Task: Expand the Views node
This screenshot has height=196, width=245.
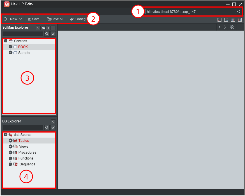Action: pyautogui.click(x=10, y=147)
